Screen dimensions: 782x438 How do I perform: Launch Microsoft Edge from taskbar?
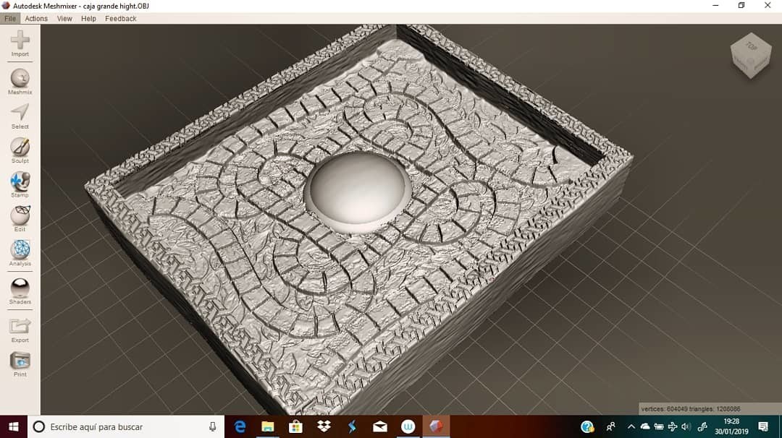[x=240, y=426]
